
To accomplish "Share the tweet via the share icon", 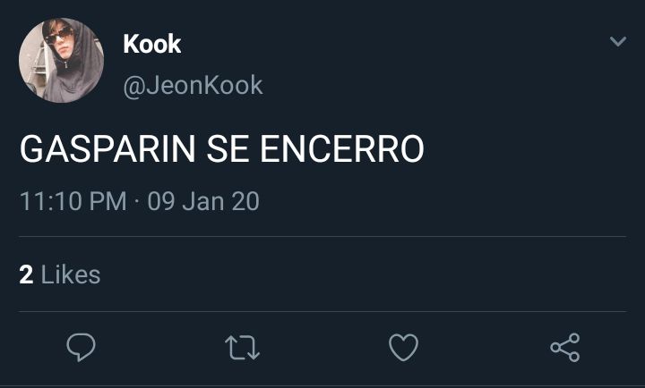I will pos(565,348).
